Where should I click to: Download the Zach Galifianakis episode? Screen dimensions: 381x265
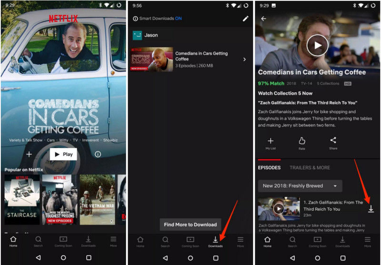tap(371, 209)
